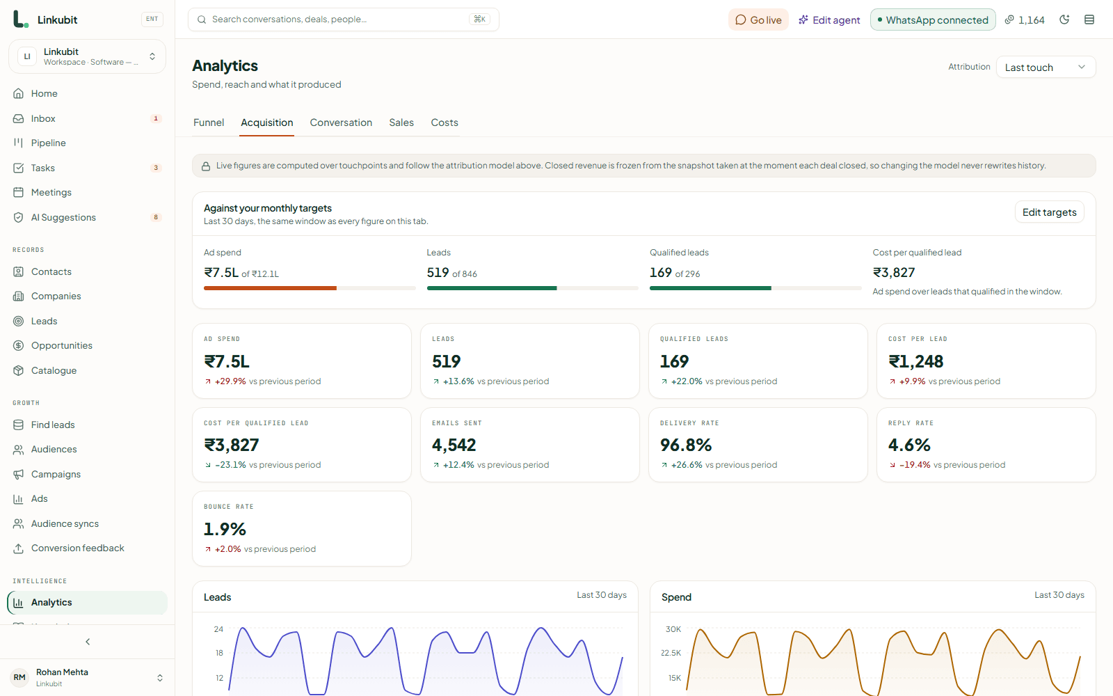Open Home from the sidebar

(x=87, y=93)
